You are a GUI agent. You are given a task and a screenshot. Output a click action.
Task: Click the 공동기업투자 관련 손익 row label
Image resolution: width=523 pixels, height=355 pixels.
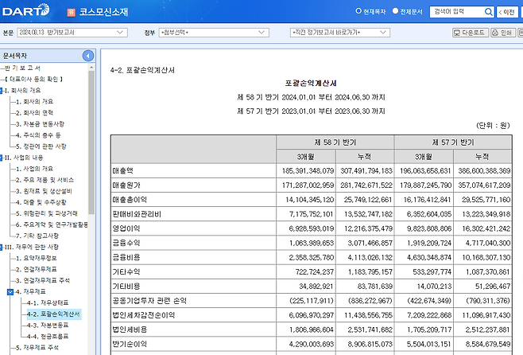click(149, 301)
